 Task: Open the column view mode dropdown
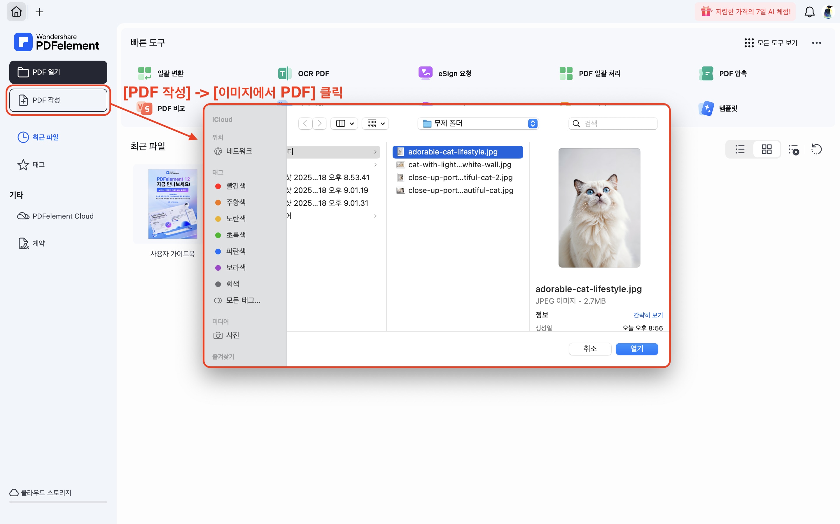(344, 123)
